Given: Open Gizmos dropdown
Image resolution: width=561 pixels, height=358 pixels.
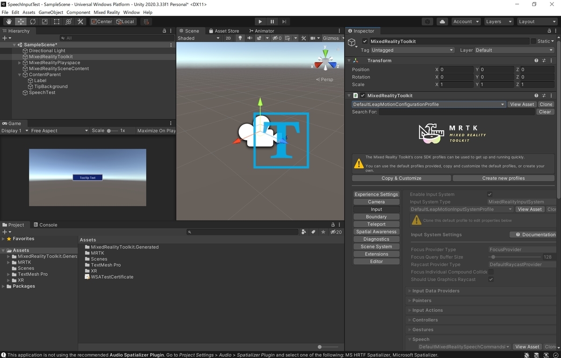Looking at the screenshot, I should (x=332, y=38).
